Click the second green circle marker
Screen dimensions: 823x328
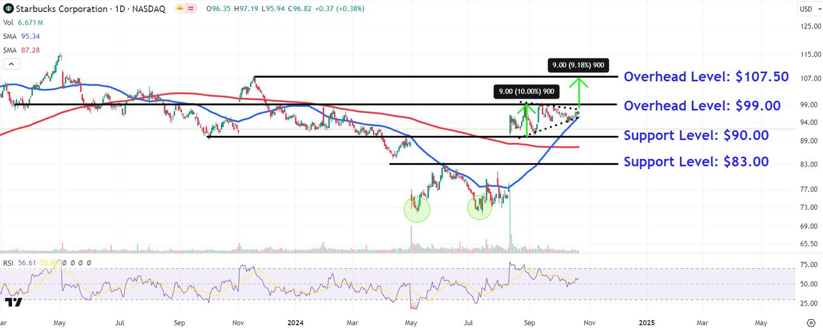[480, 208]
